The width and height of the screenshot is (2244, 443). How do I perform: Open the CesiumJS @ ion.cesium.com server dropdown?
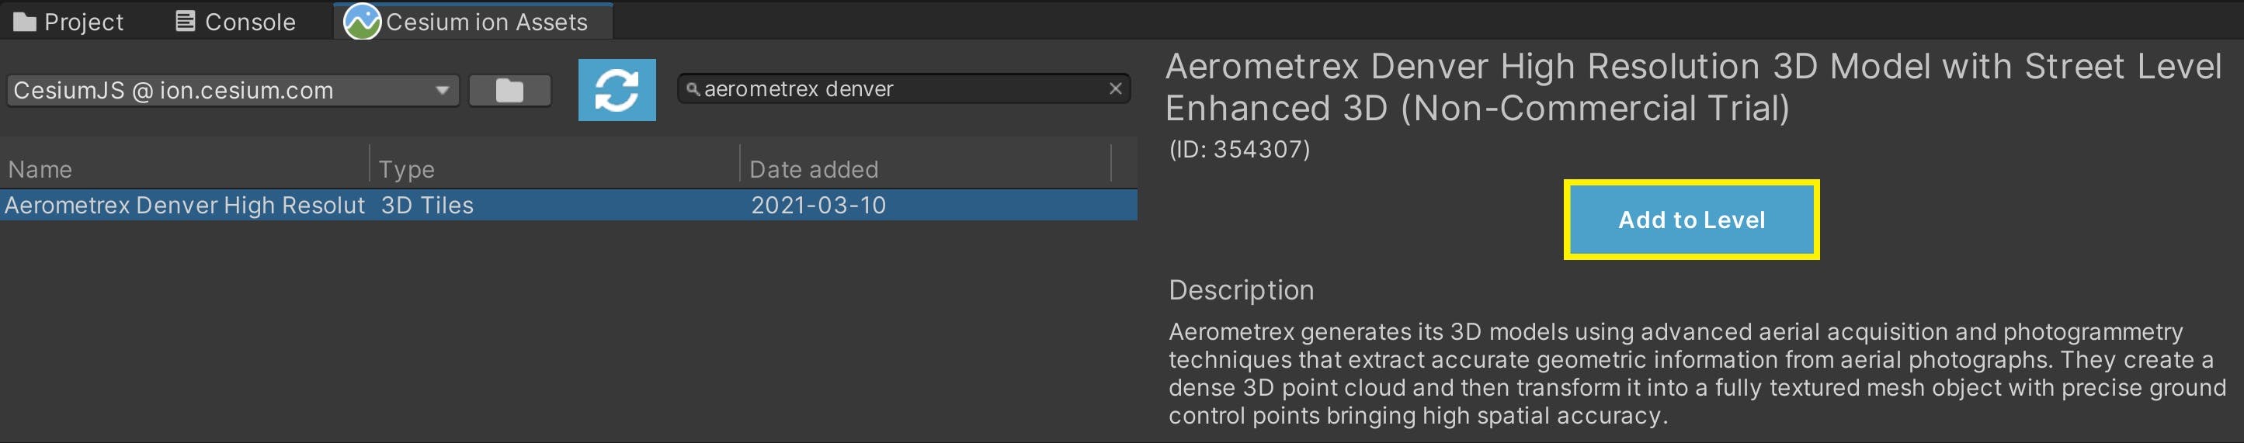click(x=233, y=91)
